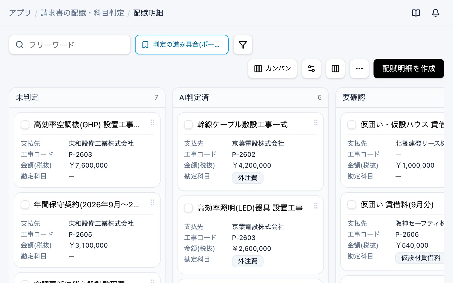Viewport: 453px width, 283px height.
Task: Open the documentation book icon
Action: [416, 13]
